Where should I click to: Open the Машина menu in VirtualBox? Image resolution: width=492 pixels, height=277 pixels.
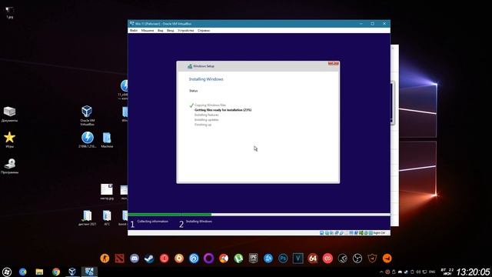(x=147, y=31)
